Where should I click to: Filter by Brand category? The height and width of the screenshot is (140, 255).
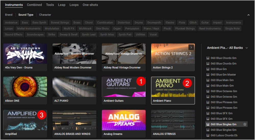[9, 15]
